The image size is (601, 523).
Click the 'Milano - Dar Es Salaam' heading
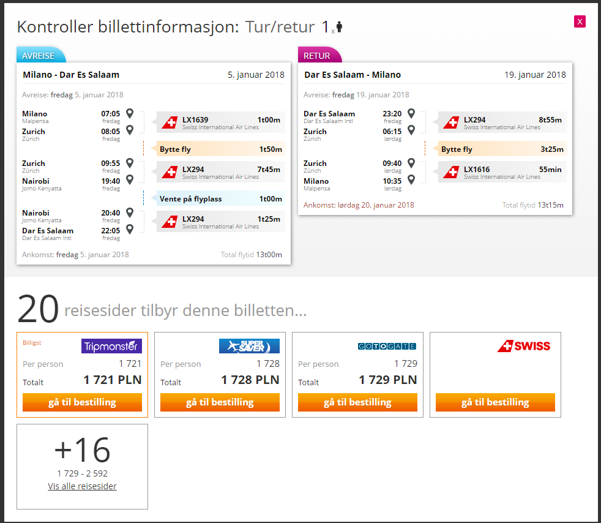(71, 75)
